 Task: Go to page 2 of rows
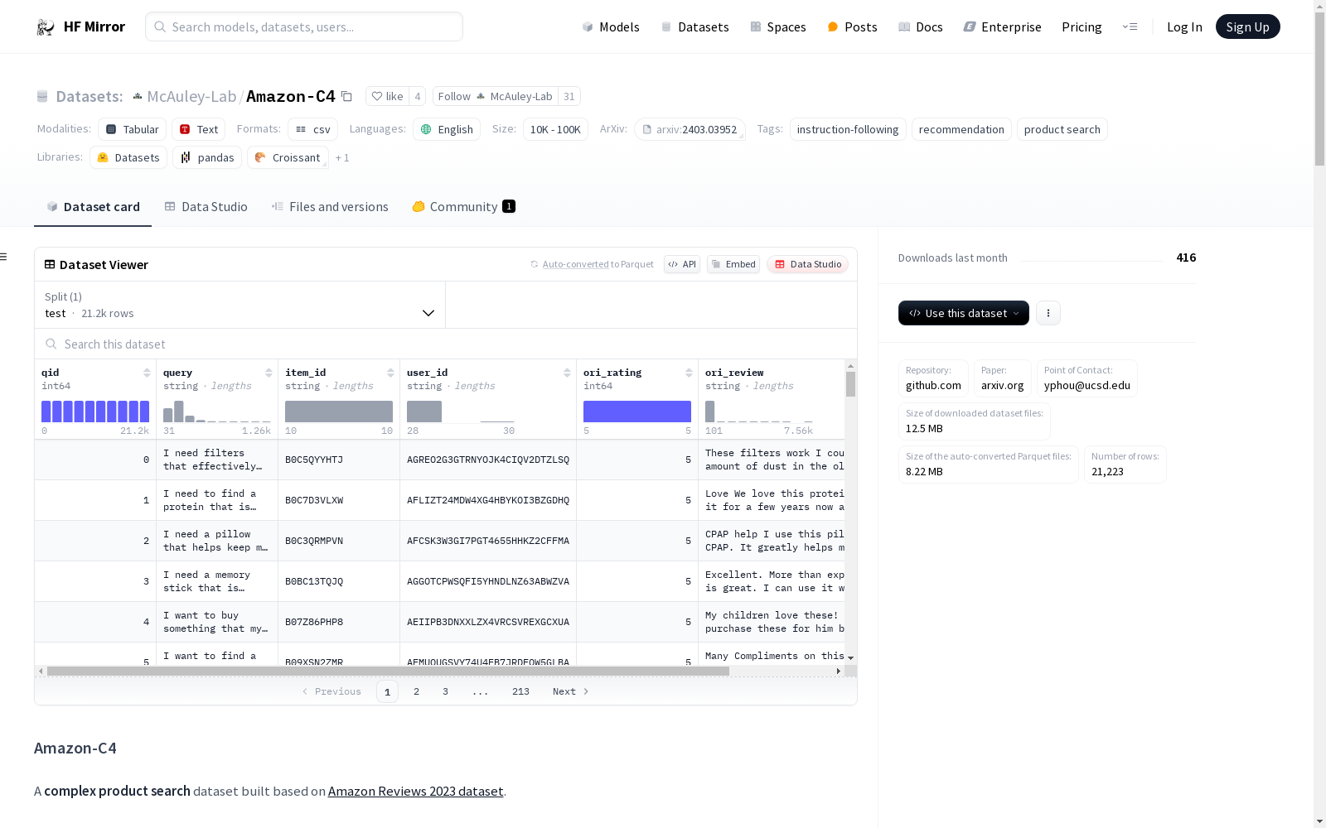click(416, 691)
